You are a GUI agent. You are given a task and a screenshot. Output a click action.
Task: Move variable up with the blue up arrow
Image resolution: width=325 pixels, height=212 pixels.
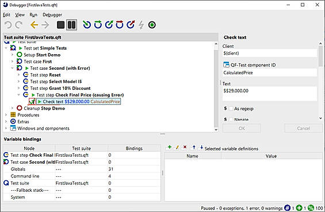coord(194,147)
